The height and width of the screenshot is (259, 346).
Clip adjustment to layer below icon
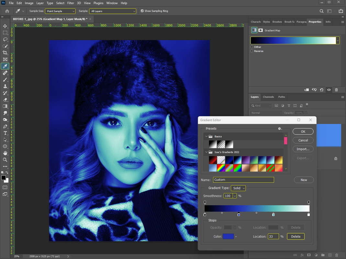coord(307,90)
